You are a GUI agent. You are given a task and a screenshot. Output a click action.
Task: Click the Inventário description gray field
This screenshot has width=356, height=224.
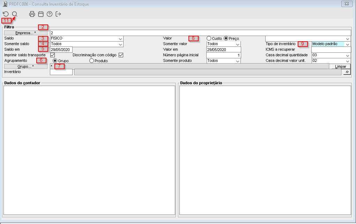(x=208, y=72)
